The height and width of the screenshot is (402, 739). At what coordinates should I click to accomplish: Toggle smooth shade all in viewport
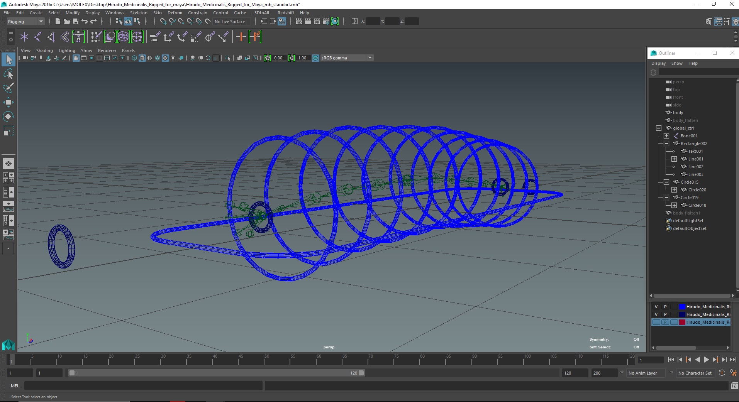tap(142, 58)
